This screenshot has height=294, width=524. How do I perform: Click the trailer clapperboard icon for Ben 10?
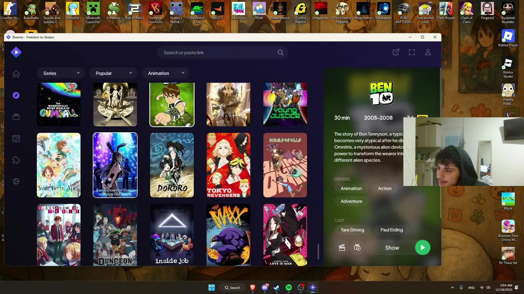click(342, 247)
